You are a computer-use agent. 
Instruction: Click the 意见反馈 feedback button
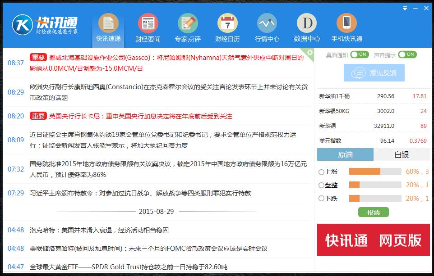[x=374, y=72]
